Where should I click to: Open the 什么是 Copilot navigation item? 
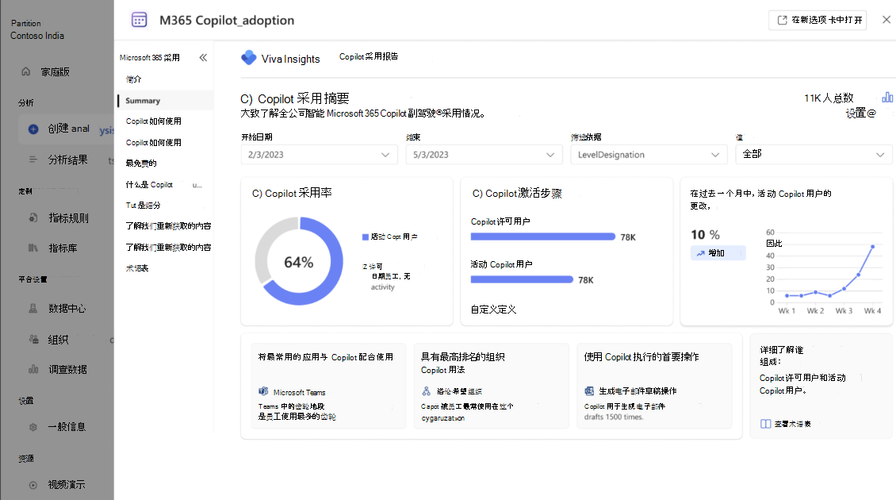pyautogui.click(x=166, y=185)
